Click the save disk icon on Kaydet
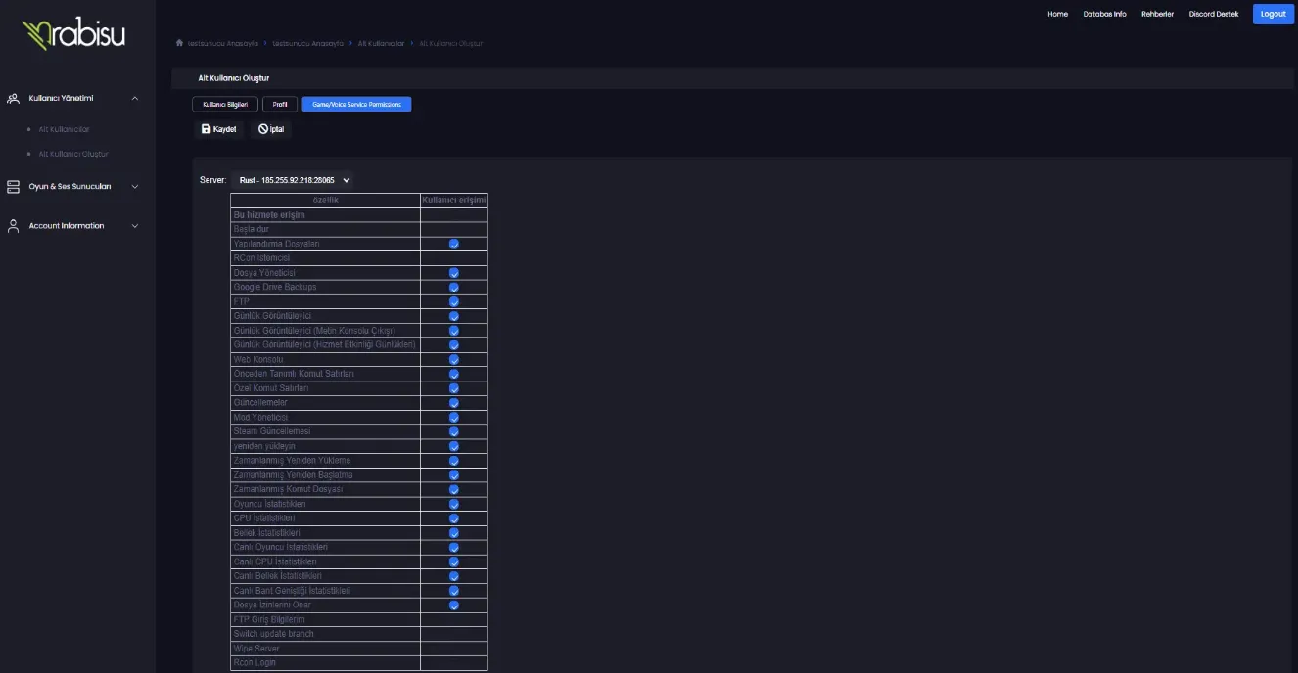This screenshot has width=1298, height=673. tap(204, 128)
